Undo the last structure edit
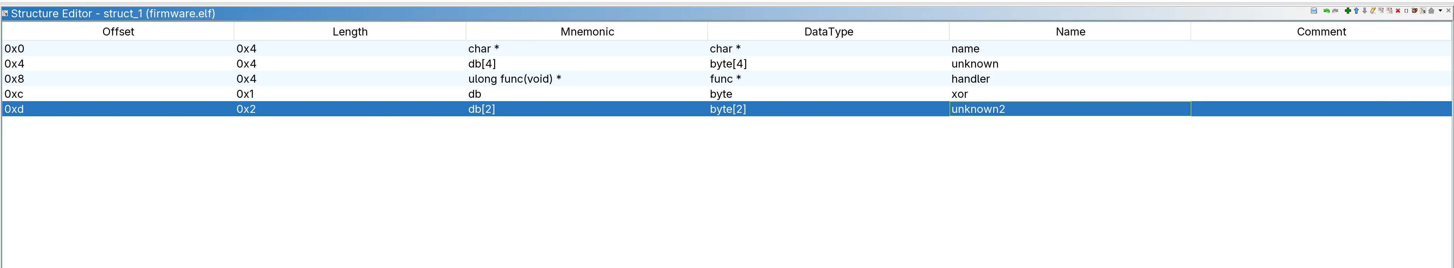 pyautogui.click(x=1327, y=11)
